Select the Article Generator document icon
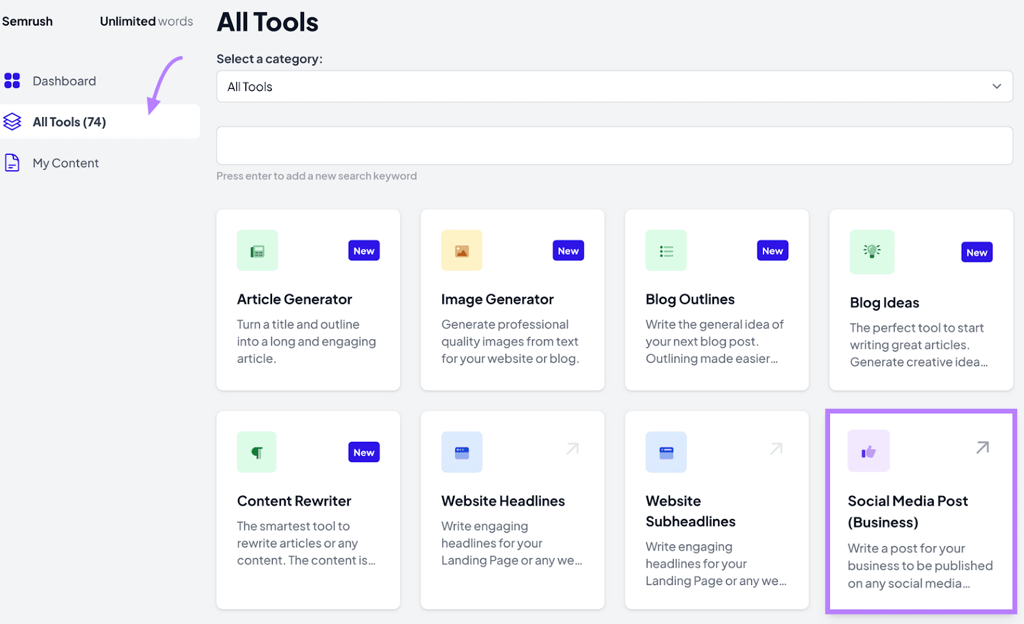 point(257,250)
